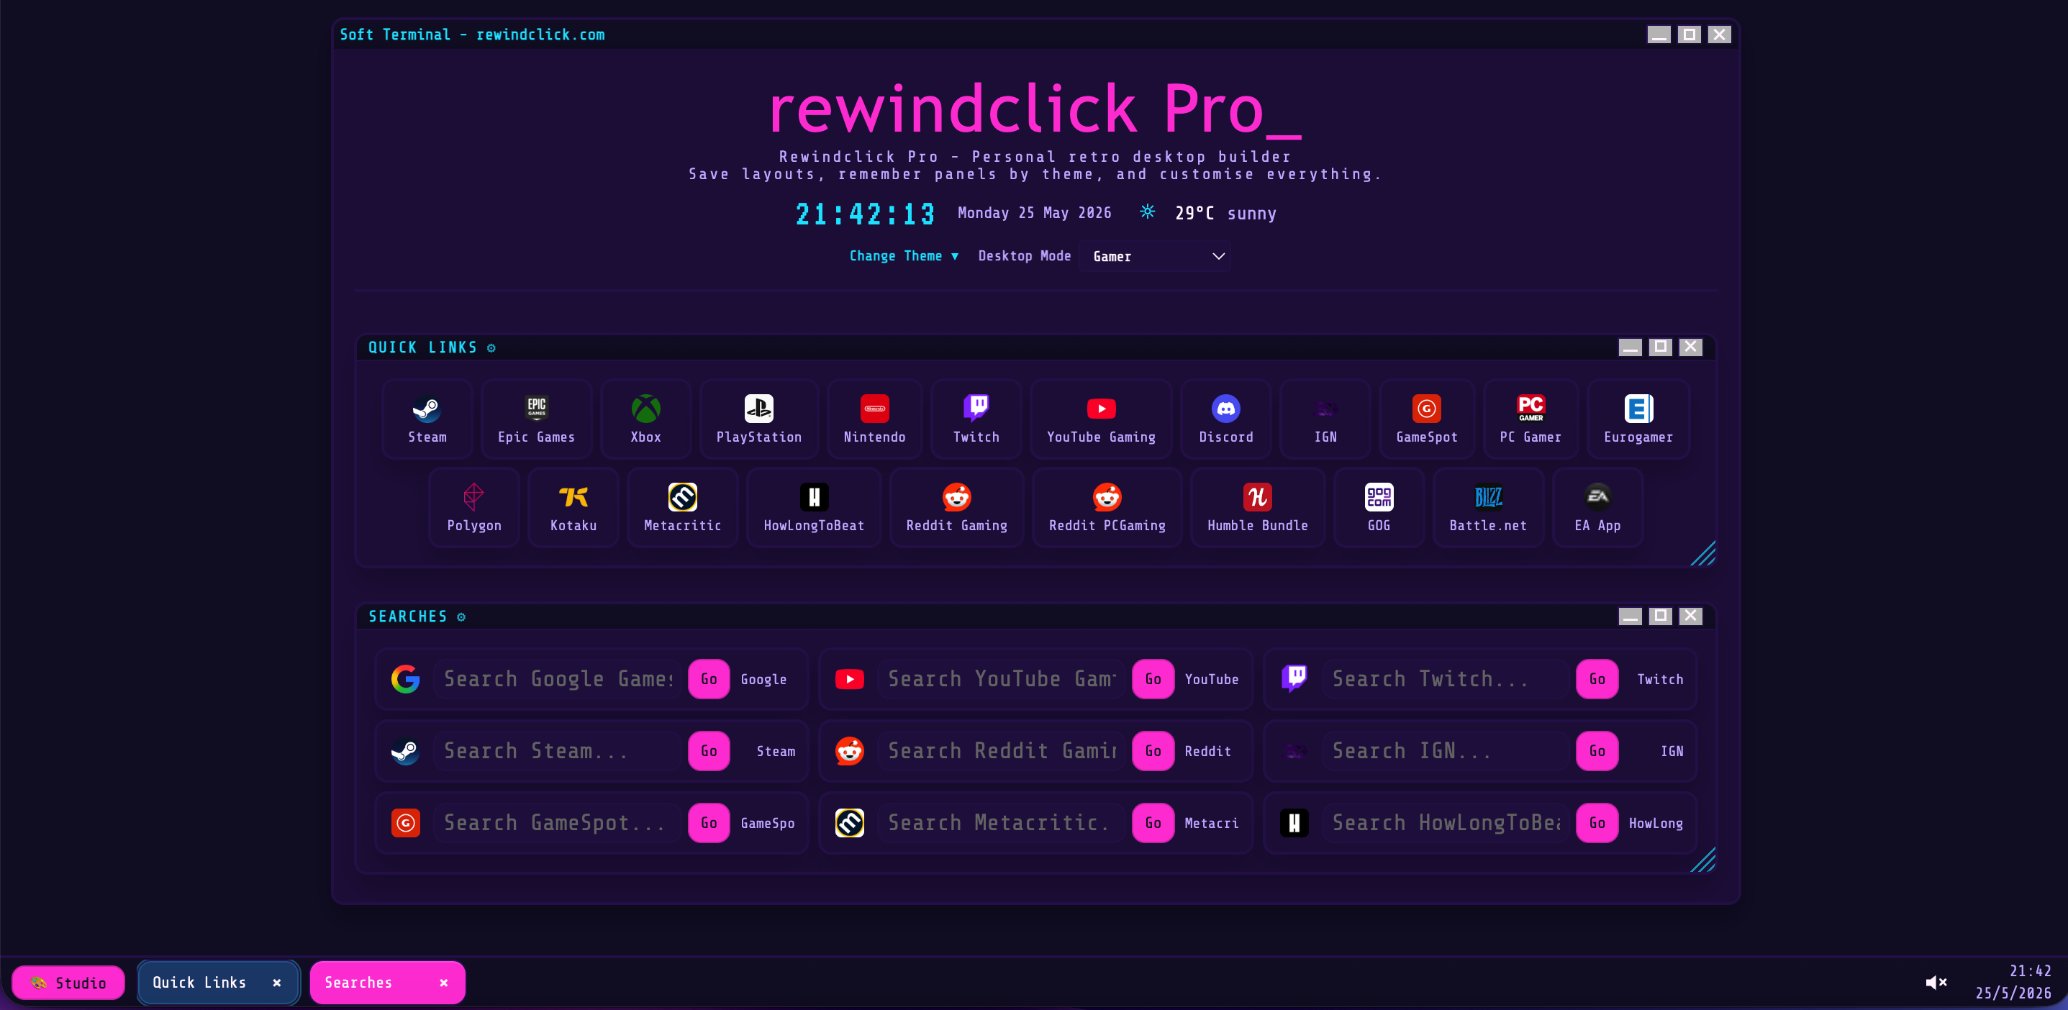Focus the Search GameSpot field

point(558,823)
